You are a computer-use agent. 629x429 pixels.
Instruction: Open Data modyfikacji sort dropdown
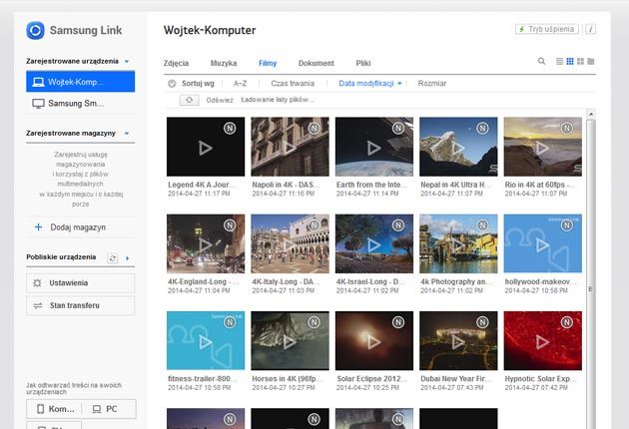click(x=370, y=84)
